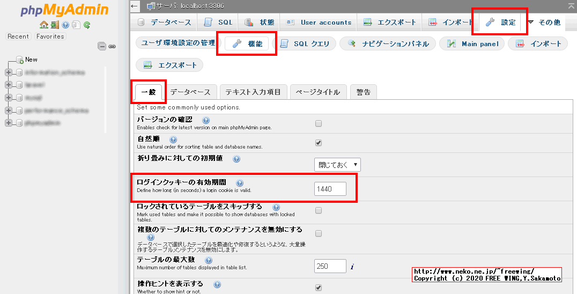The image size is (577, 294).
Task: Open the 機能 features subpage
Action: [x=247, y=44]
